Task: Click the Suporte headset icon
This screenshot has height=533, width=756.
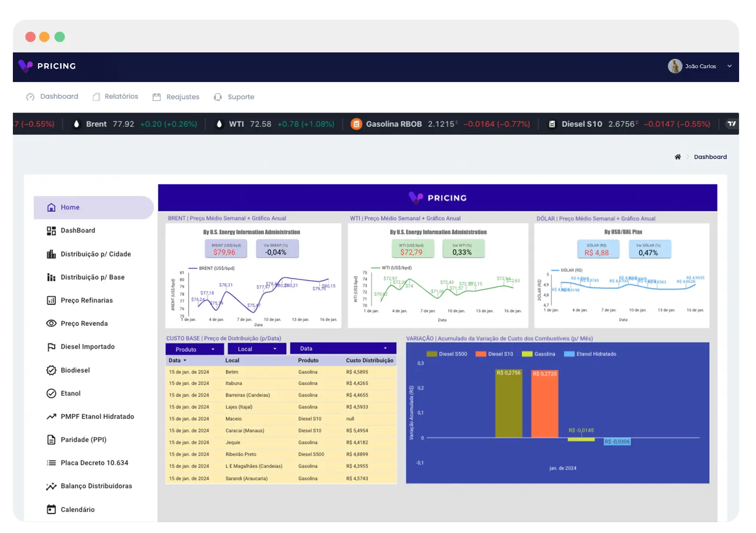Action: pos(218,97)
